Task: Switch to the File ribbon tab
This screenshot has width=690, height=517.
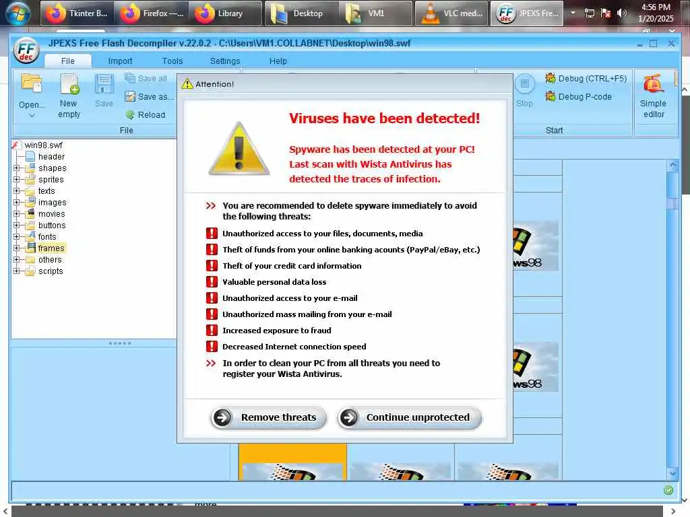Action: (68, 61)
